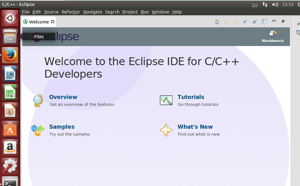Open the Search menu
Screen dimensions: 300x186
(x=112, y=12)
